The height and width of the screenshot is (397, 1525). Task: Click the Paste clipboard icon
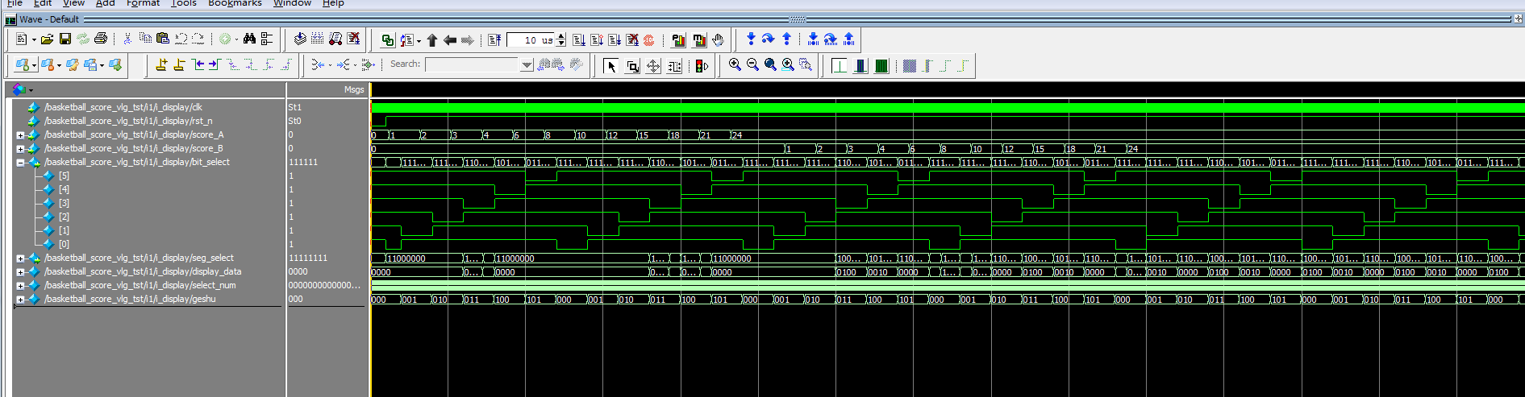(163, 39)
